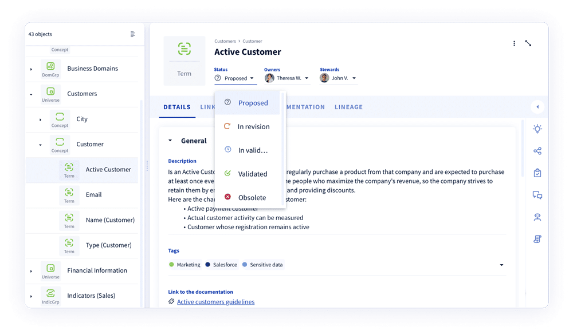Select Email term in the tree
Image resolution: width=573 pixels, height=335 pixels.
(93, 194)
